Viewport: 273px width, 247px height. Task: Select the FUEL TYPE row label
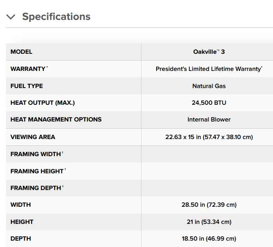pyautogui.click(x=27, y=86)
